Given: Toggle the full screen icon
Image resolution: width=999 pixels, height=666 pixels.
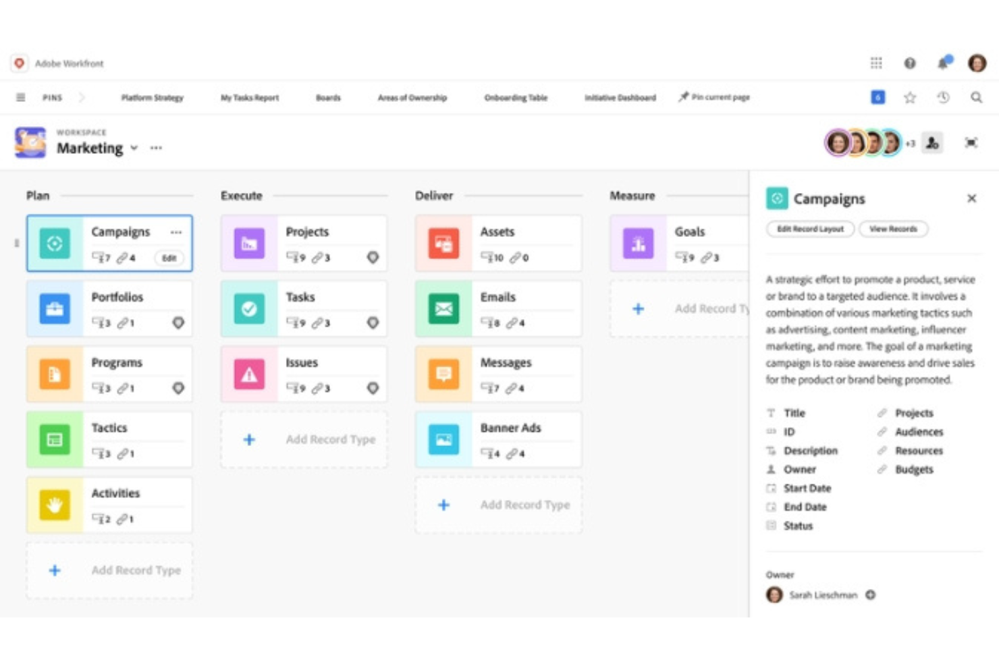Looking at the screenshot, I should click(x=971, y=142).
